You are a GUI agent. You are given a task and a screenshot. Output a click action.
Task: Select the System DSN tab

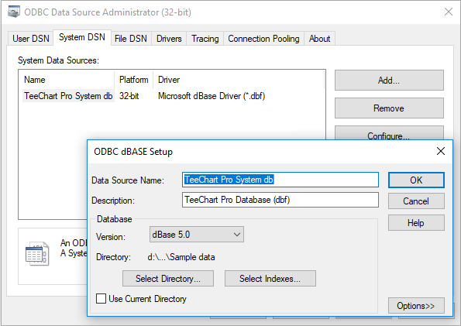[82, 37]
